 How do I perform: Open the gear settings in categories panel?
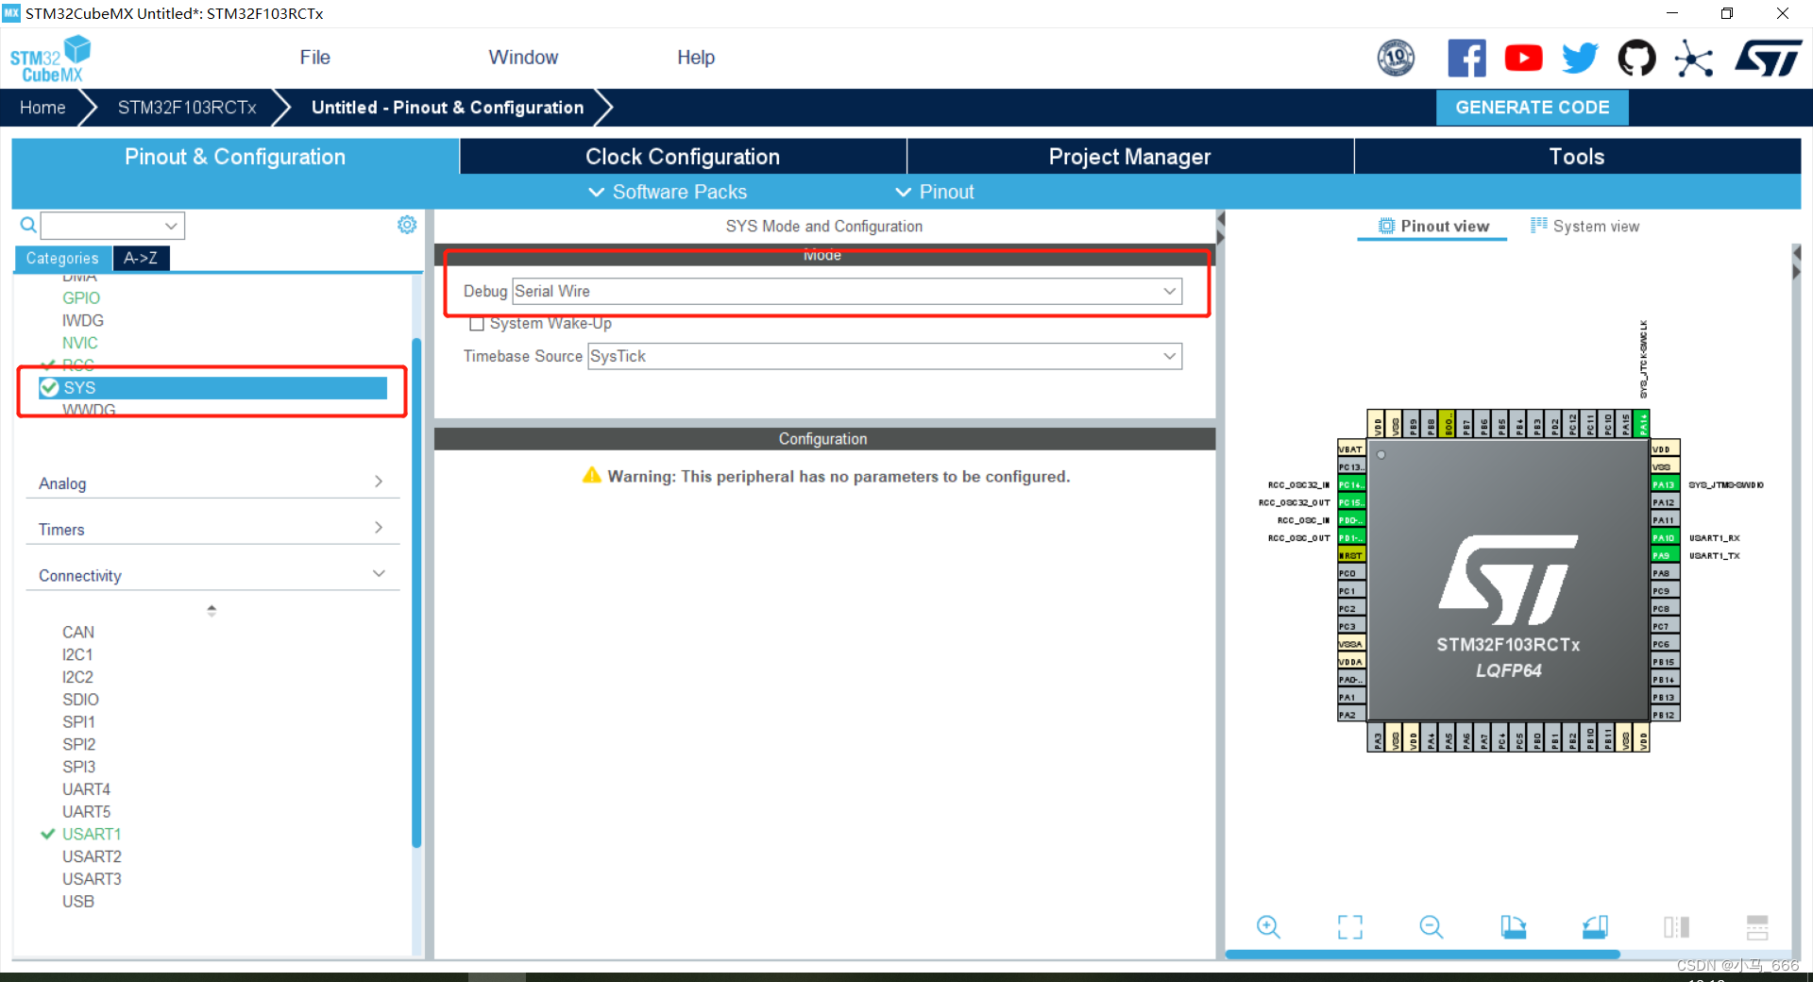pyautogui.click(x=407, y=225)
